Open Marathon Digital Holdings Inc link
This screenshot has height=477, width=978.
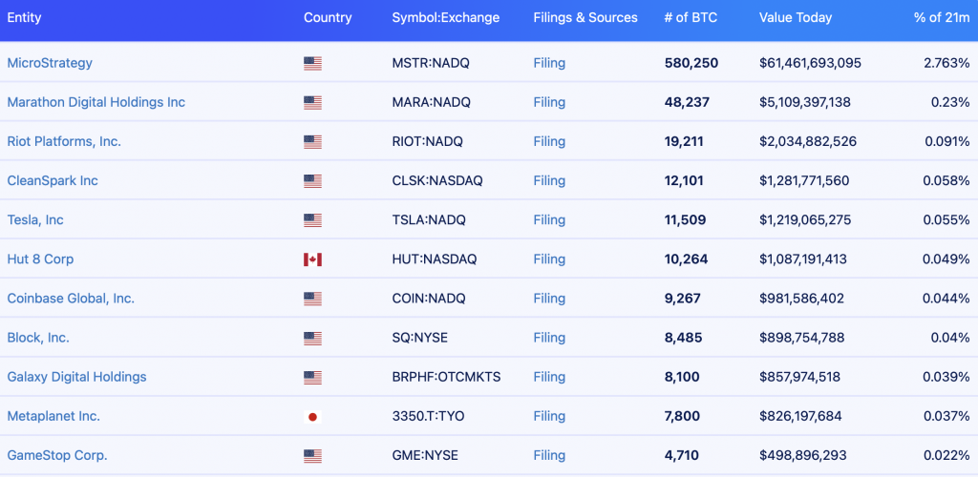coord(96,102)
